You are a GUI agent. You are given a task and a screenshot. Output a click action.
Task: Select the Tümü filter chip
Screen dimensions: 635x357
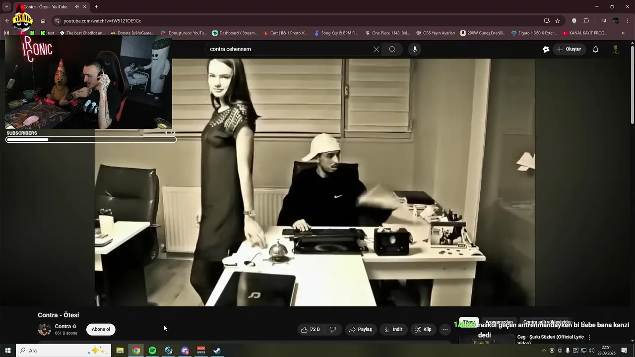pos(469,322)
